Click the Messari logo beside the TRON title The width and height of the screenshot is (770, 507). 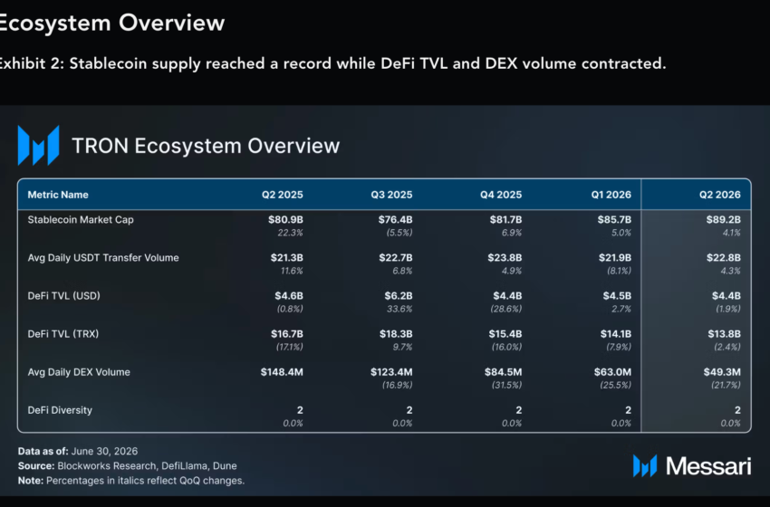38,145
